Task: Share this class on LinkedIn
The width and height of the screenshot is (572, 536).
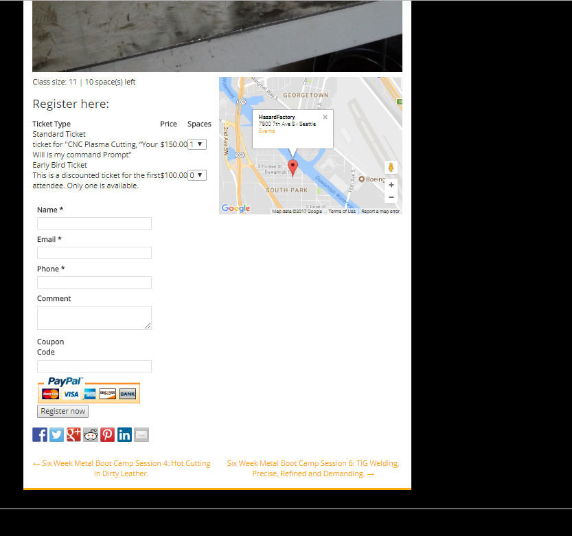Action: tap(124, 434)
